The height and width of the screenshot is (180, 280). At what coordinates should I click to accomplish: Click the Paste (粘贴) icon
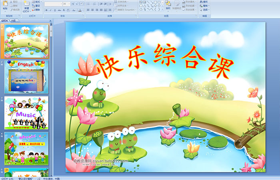(x=5, y=3)
